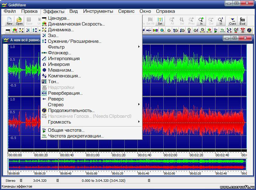Screen dimensions: 256x190
Task: Click the green left-channel waveform
Action: coord(194,70)
